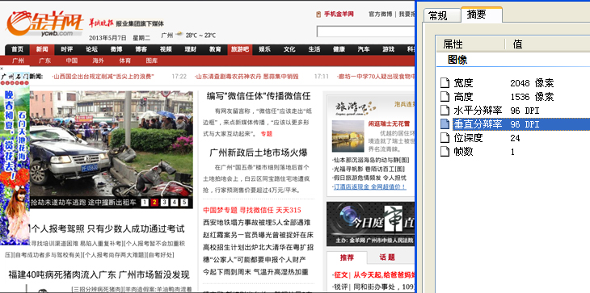Close the left floating ad banner
The height and width of the screenshot is (293, 590).
pos(2,69)
